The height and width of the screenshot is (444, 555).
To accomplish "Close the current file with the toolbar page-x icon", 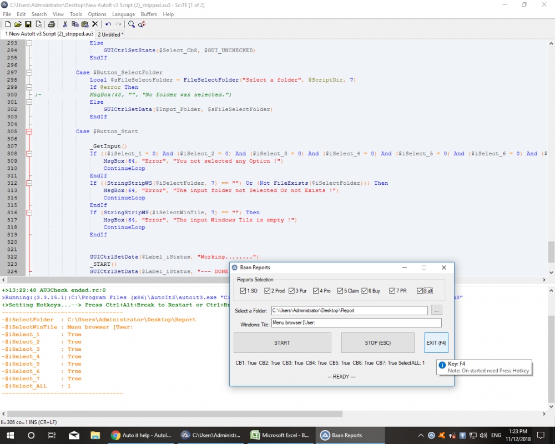I will pos(38,24).
